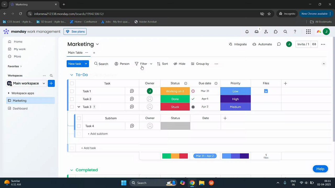Open the board discussion chat icon

279,44
